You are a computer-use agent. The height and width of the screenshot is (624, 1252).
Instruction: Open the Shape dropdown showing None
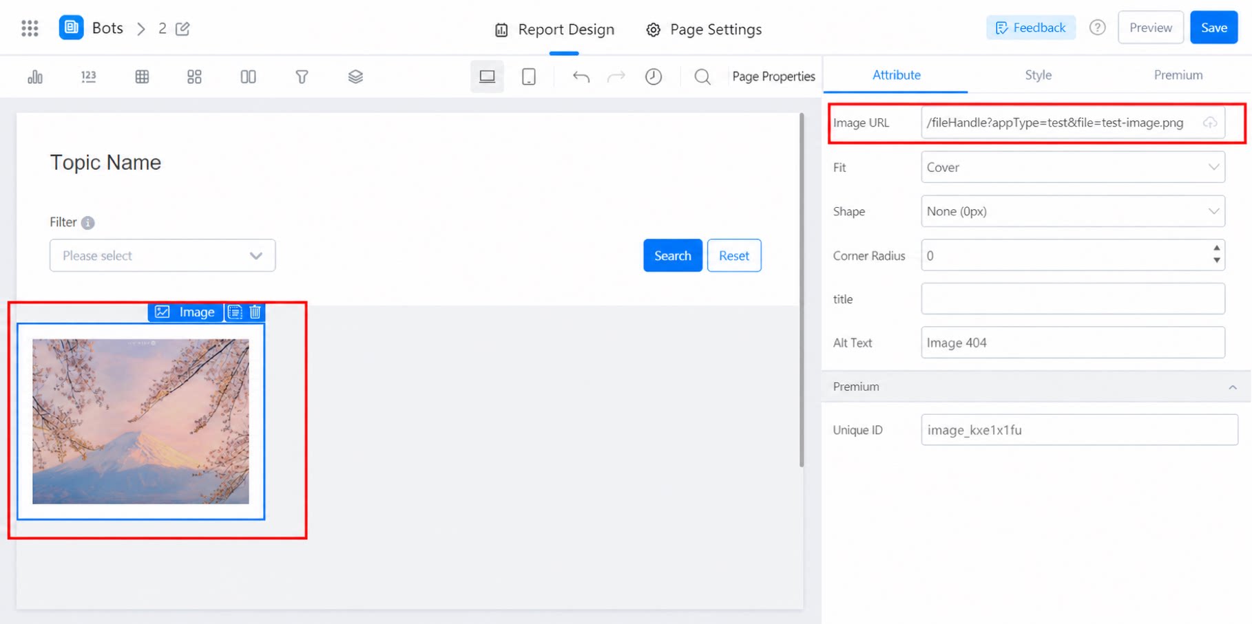pyautogui.click(x=1073, y=211)
